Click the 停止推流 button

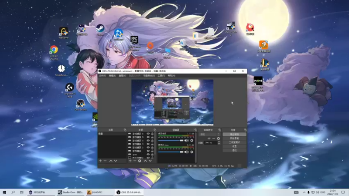pos(234,135)
